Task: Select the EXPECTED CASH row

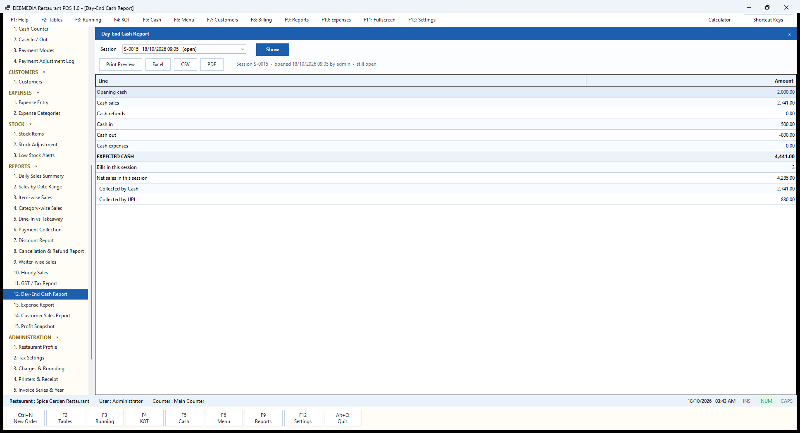Action: [x=446, y=157]
